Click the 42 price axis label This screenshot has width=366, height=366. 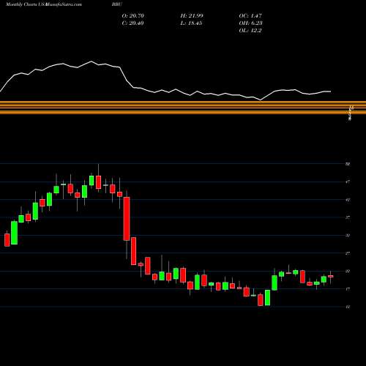[348, 200]
